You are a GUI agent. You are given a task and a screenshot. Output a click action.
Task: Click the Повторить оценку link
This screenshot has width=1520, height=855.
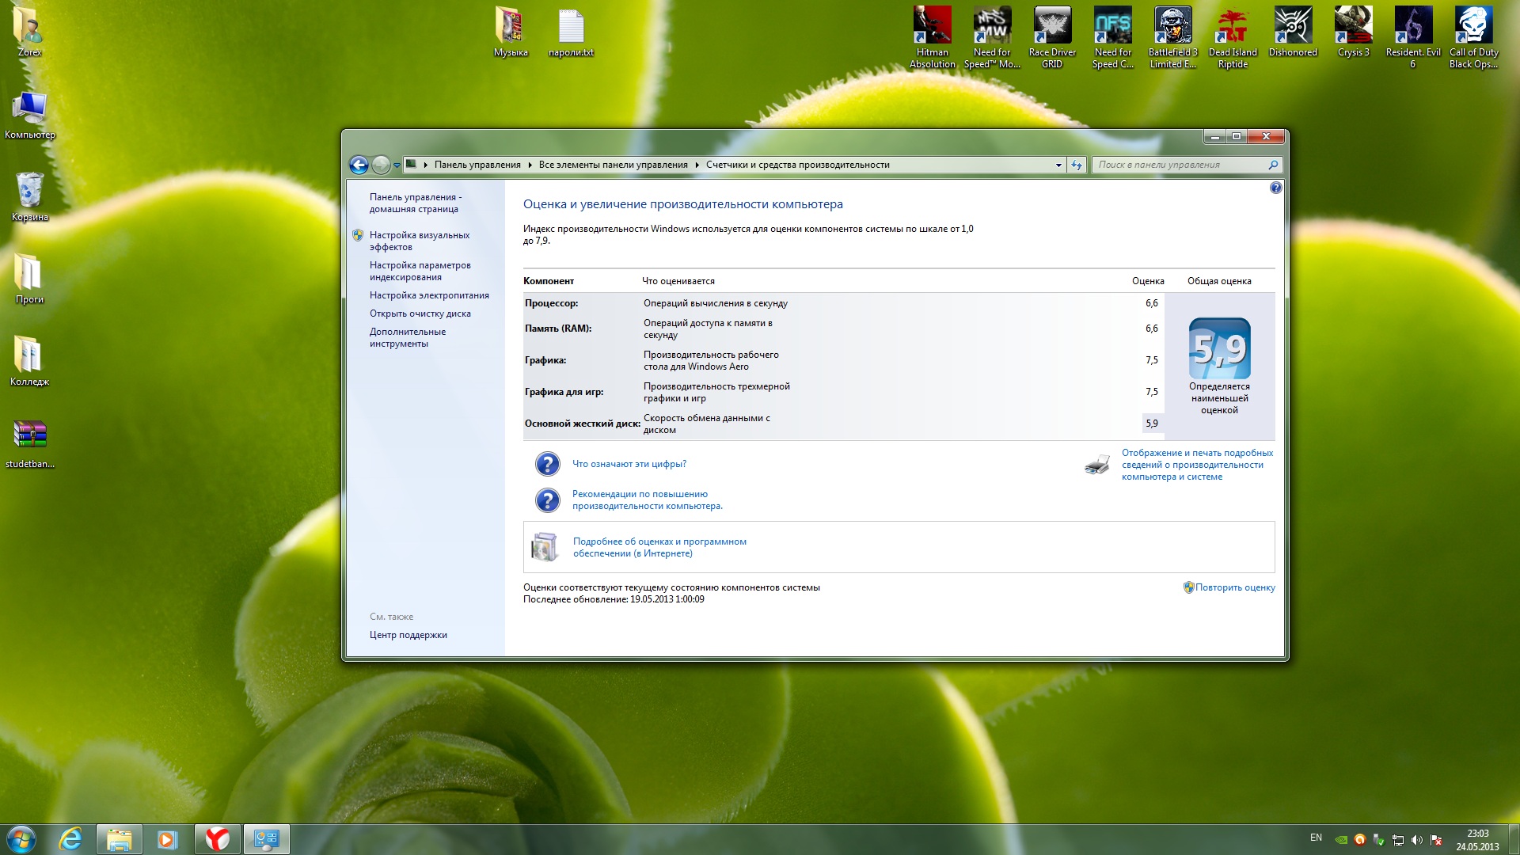point(1234,587)
